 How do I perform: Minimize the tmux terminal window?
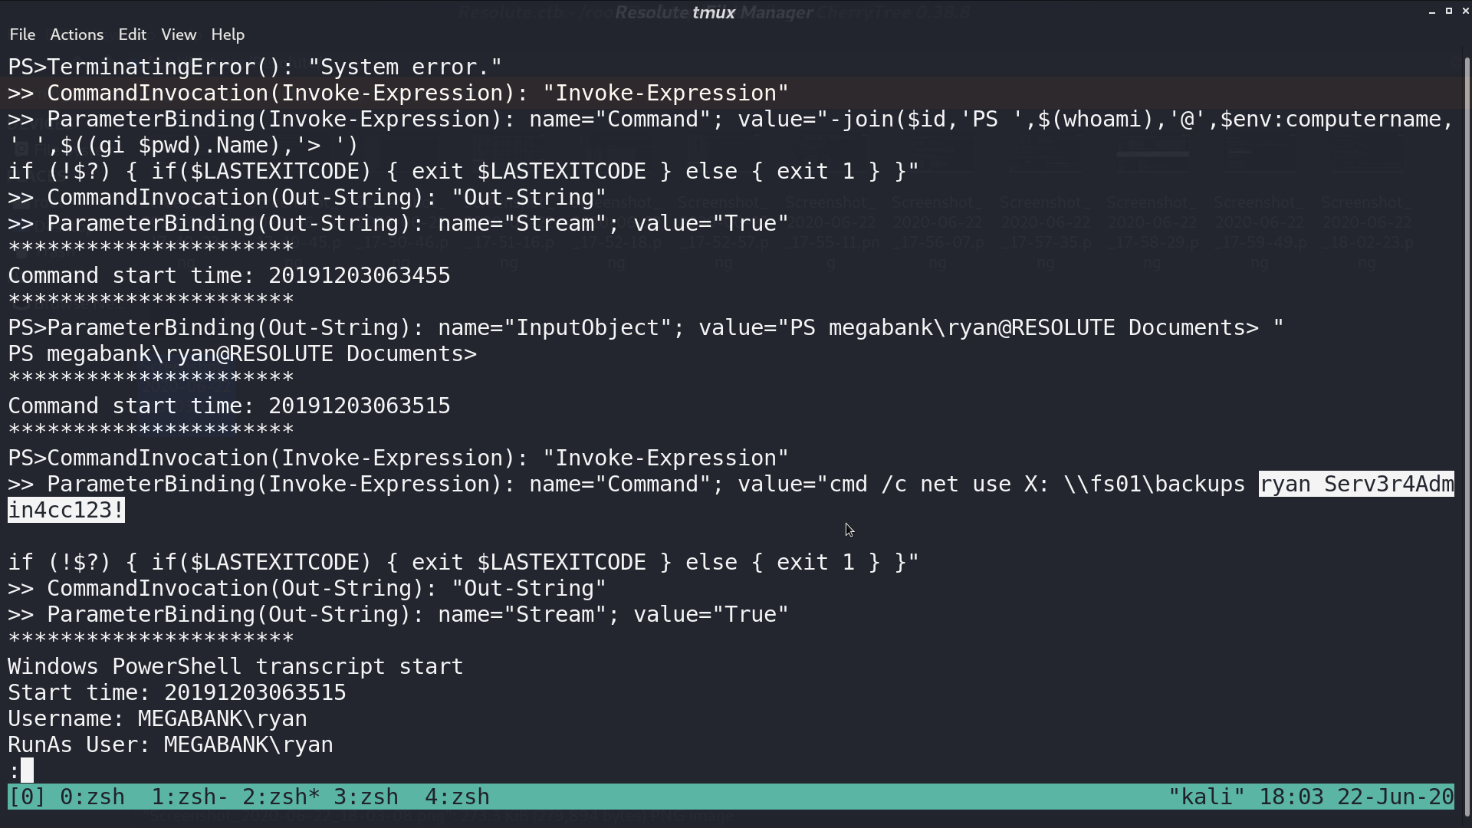click(x=1432, y=11)
